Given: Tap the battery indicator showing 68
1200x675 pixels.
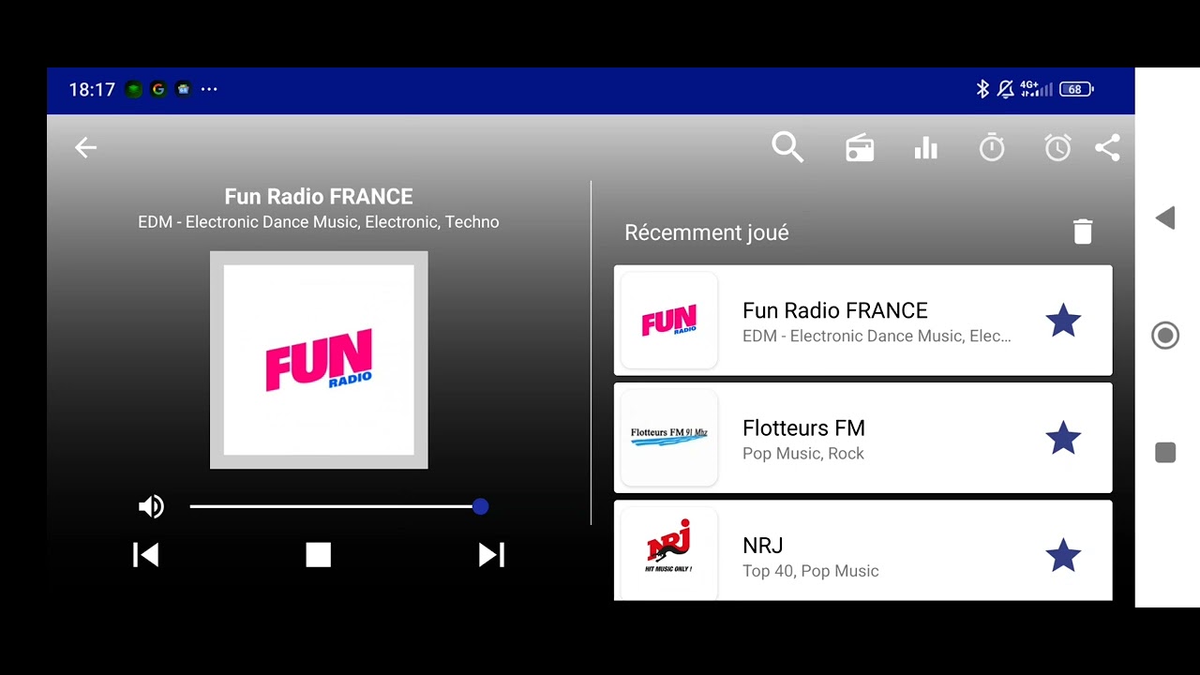Looking at the screenshot, I should click(x=1075, y=89).
